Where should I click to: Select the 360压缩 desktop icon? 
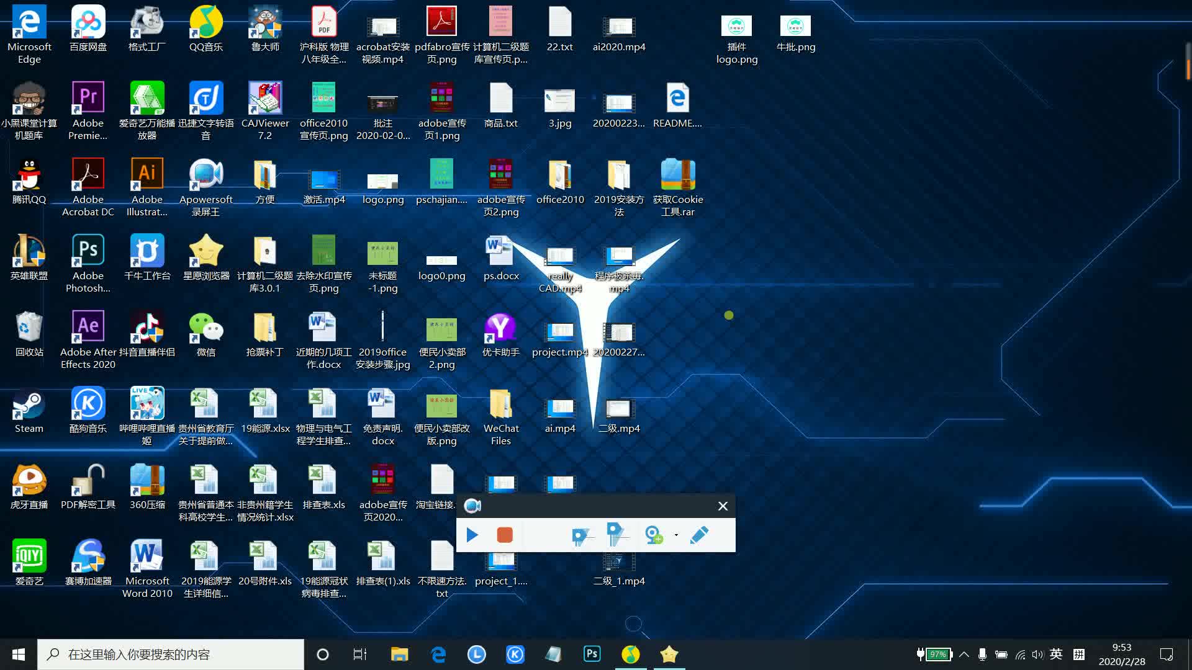[x=147, y=486]
